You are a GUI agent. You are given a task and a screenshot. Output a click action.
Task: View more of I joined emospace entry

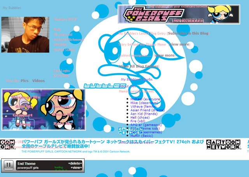pos(165,55)
